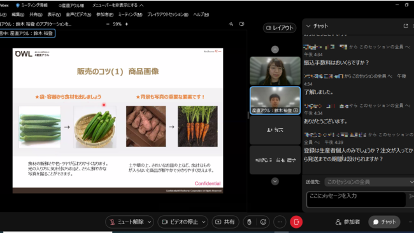Click the send message arrow icon
This screenshot has width=414, height=233.
click(x=411, y=196)
